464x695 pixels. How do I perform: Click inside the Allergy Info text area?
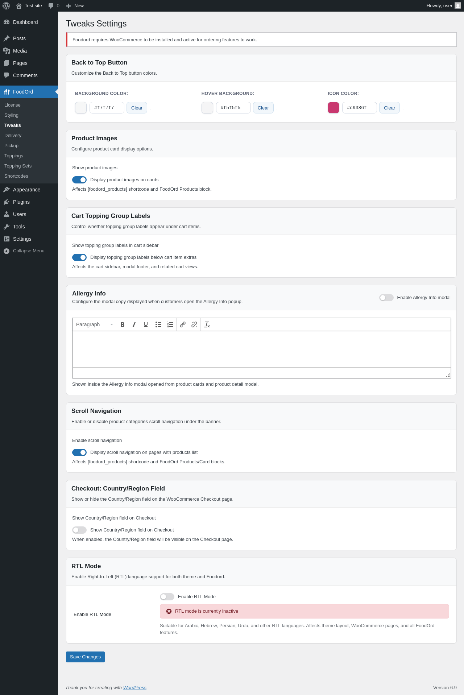coord(262,349)
